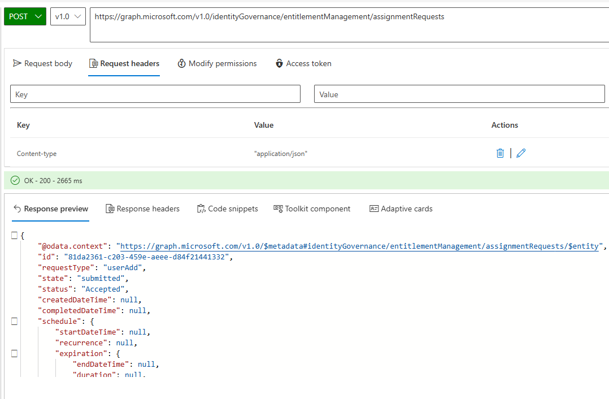The width and height of the screenshot is (609, 399).
Task: Click the Response preview arrow icon
Action: [x=17, y=209]
